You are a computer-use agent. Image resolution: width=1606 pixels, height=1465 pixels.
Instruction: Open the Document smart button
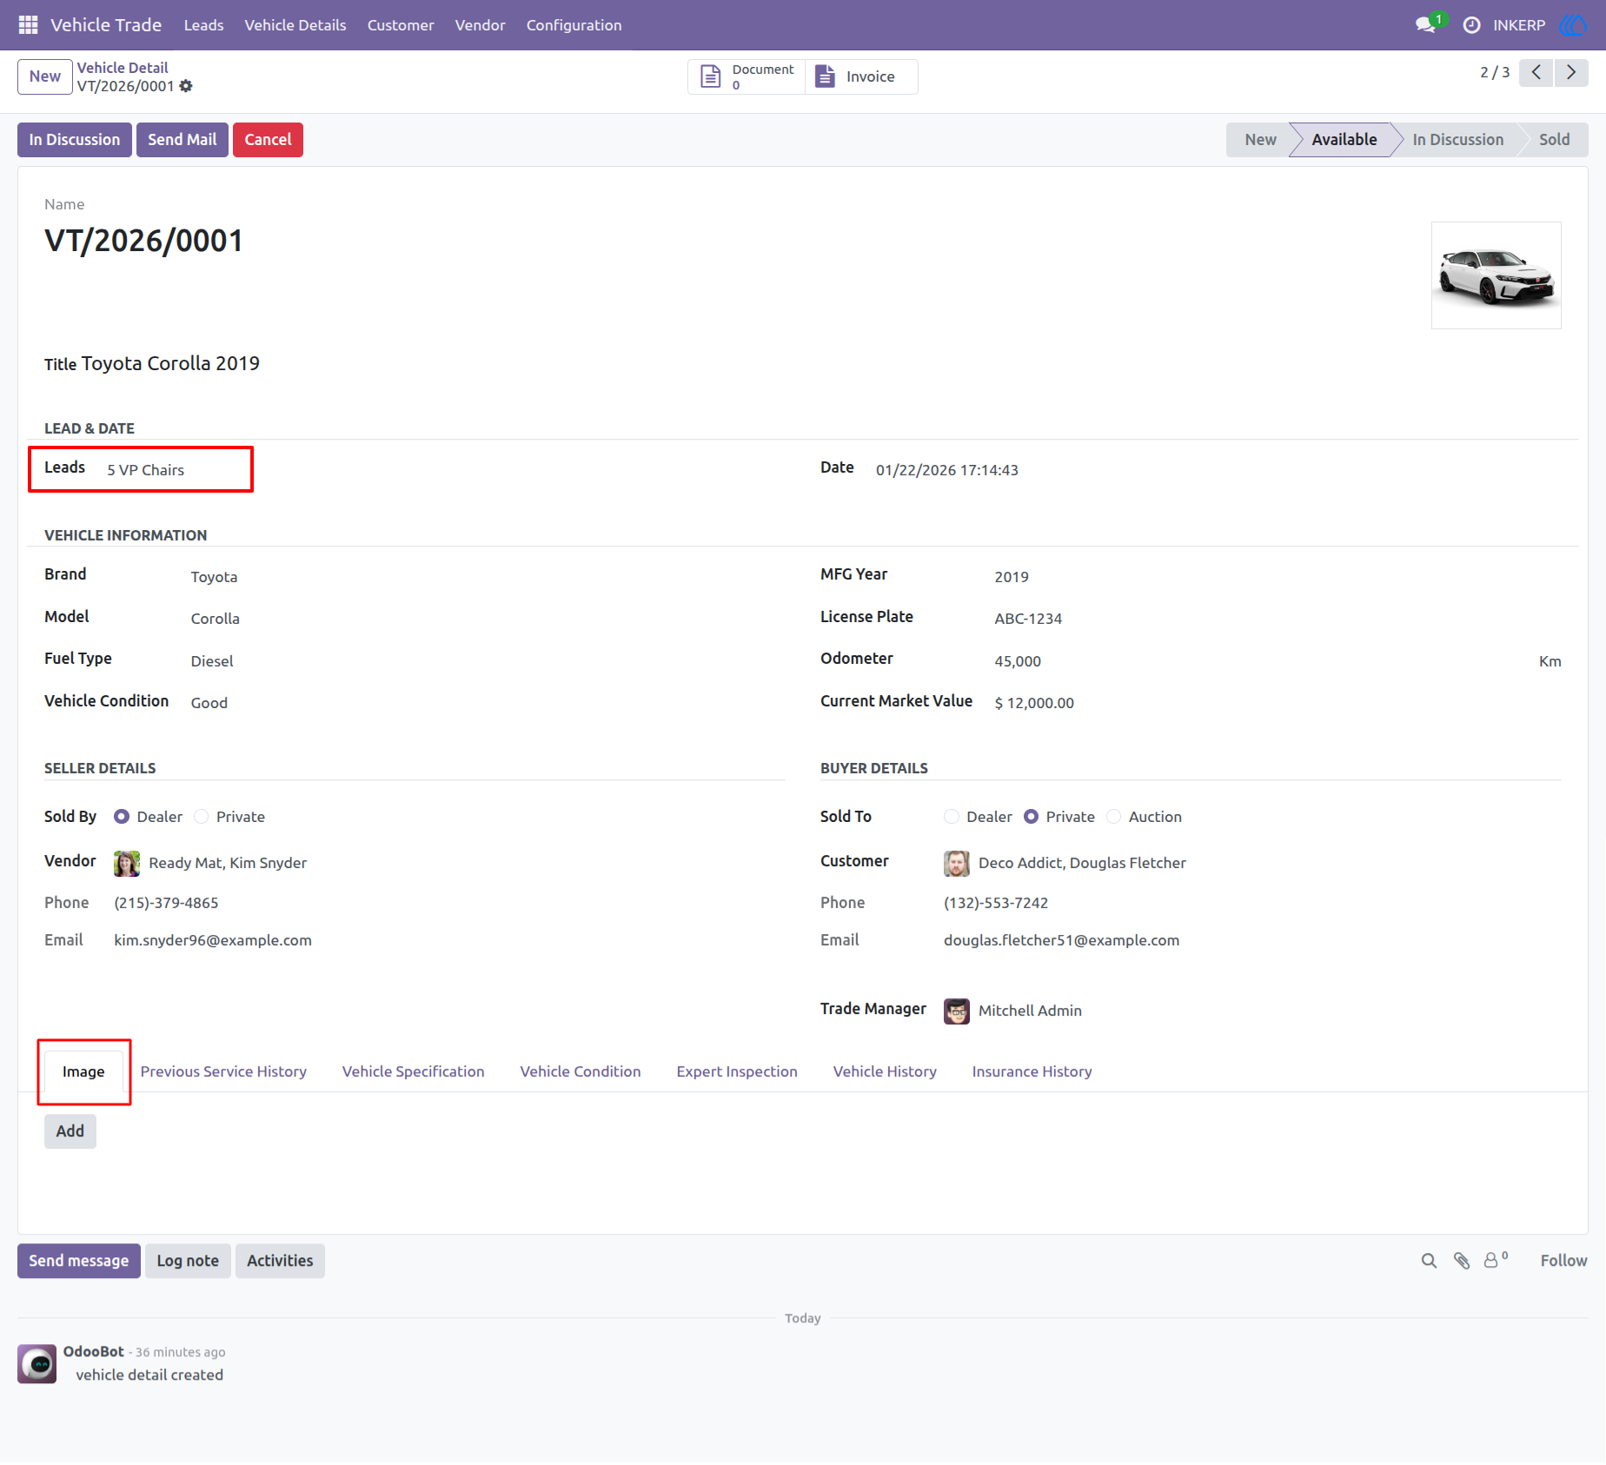tap(747, 76)
